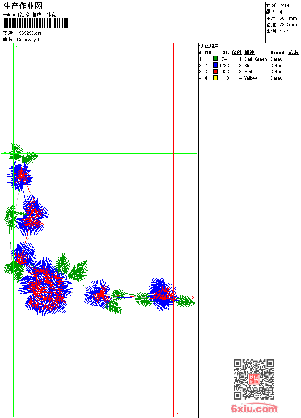
Task: Click the QR code image
Action: pyautogui.click(x=254, y=379)
